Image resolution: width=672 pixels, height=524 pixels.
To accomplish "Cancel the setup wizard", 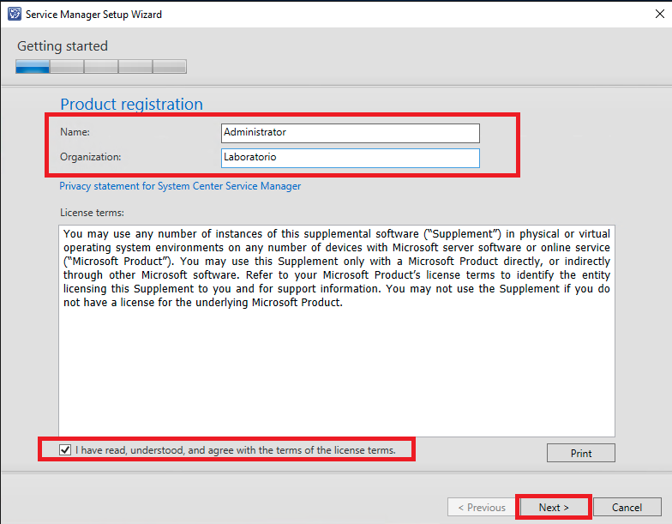I will 627,508.
